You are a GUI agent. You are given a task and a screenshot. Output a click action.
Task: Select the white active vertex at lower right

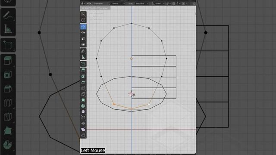[x=149, y=104]
